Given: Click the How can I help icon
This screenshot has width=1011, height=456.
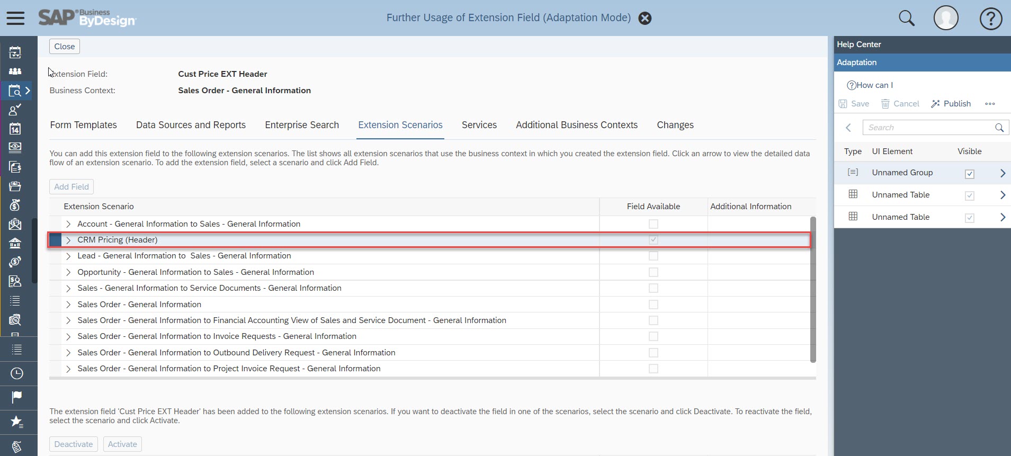Looking at the screenshot, I should point(852,85).
